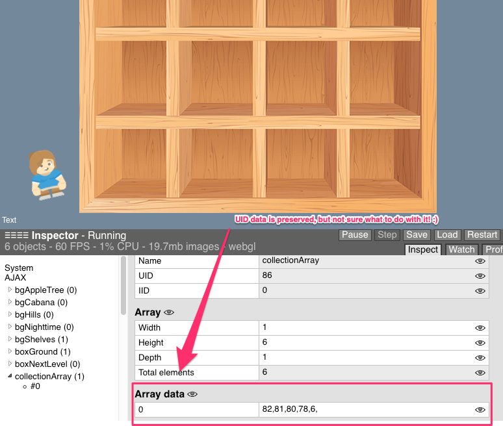Click the Inspector - Running title
The image size is (503, 426).
point(79,235)
